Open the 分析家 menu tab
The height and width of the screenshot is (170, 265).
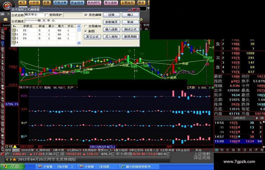(34, 3)
